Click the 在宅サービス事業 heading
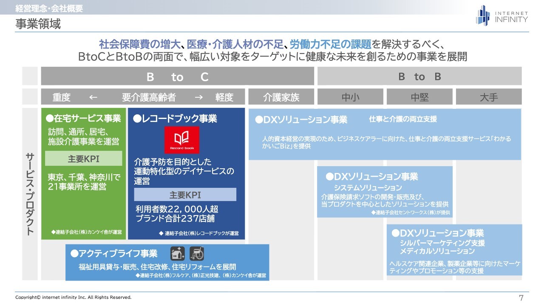Viewport: 544px width, 306px height. pyautogui.click(x=83, y=119)
